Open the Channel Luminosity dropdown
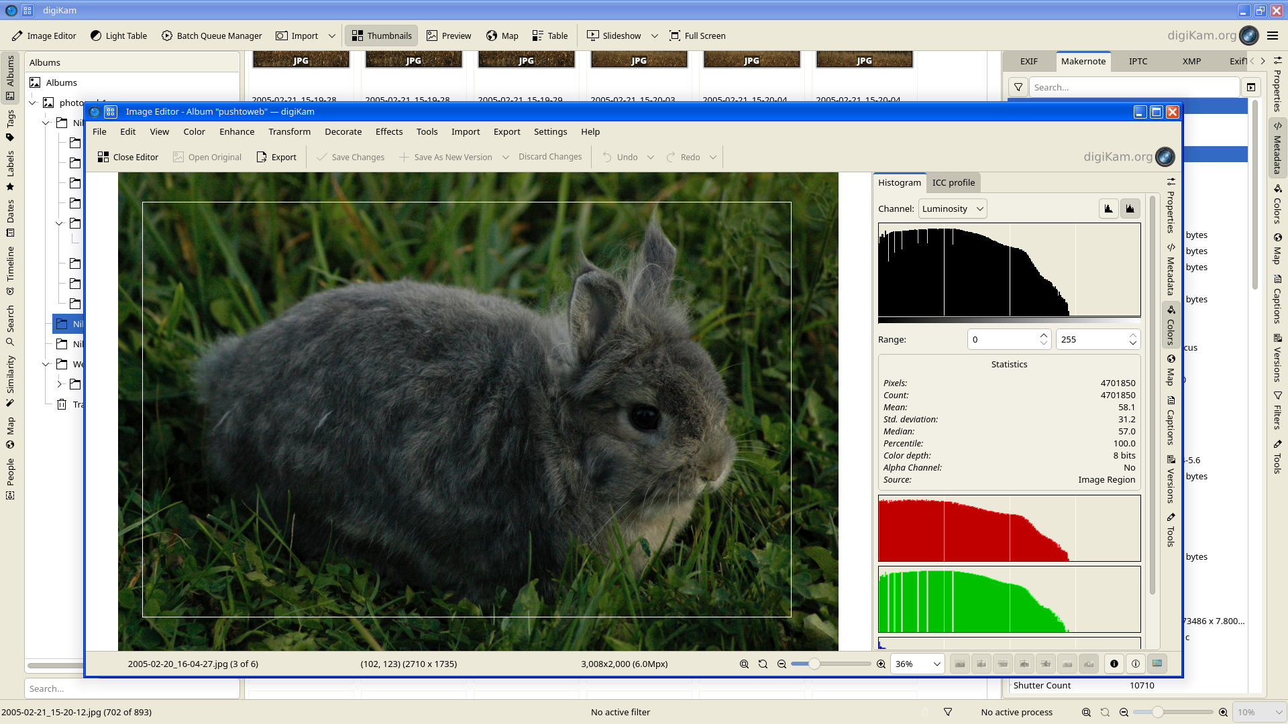1288x724 pixels. (x=952, y=209)
